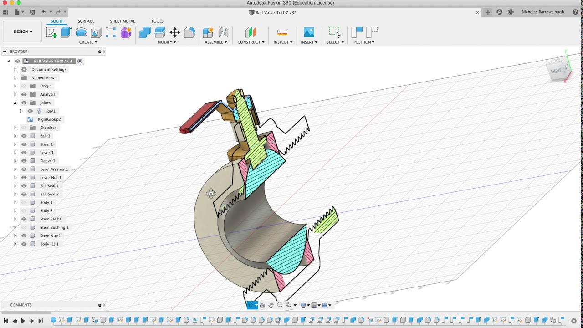583x328 pixels.
Task: Open Nicholas Barrowclough account menu
Action: coord(542,12)
